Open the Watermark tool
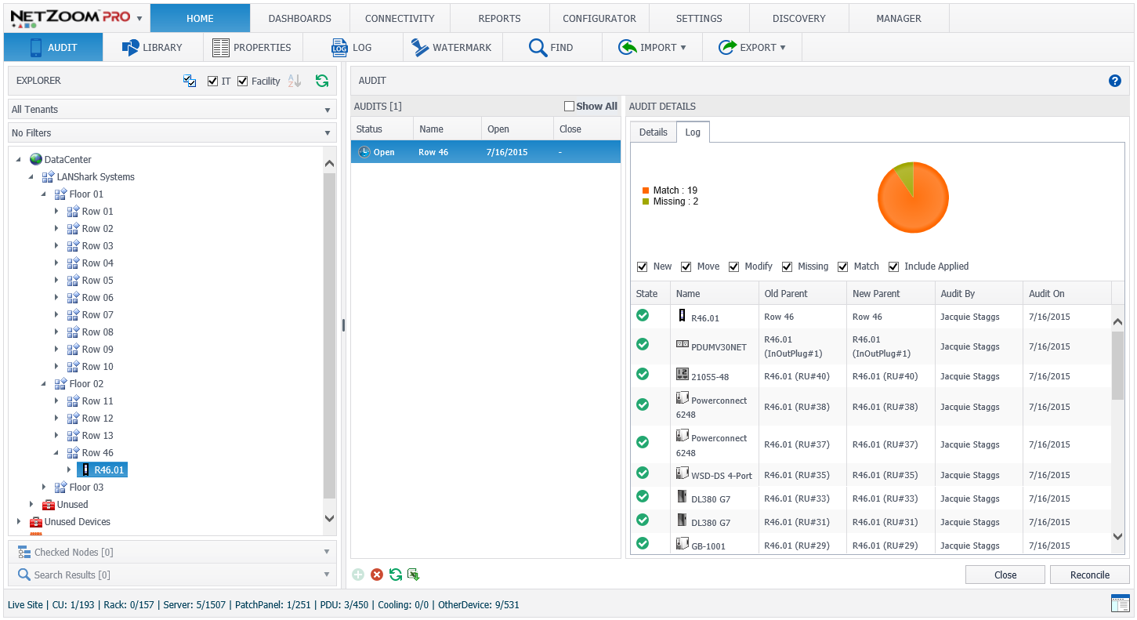 pos(452,48)
